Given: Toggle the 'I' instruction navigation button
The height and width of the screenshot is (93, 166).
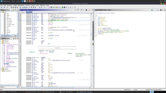Looking at the screenshot, I should click(x=22, y=7).
